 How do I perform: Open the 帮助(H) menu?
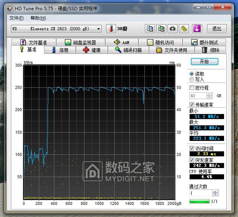38,18
